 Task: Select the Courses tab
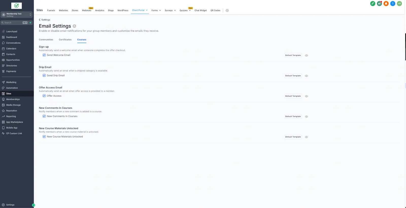coord(82,40)
